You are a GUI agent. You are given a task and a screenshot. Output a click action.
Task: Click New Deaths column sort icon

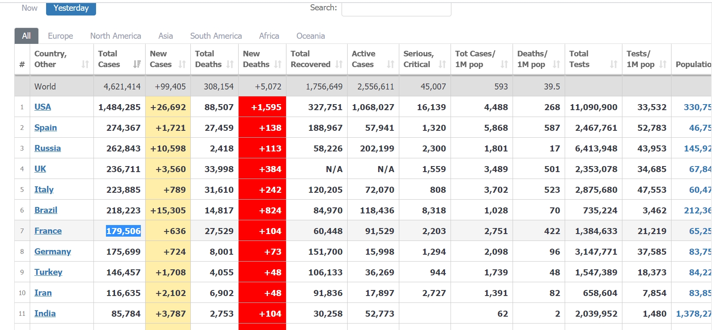(x=278, y=64)
